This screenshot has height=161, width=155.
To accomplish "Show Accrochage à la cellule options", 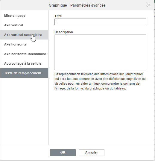I will [x=24, y=63].
